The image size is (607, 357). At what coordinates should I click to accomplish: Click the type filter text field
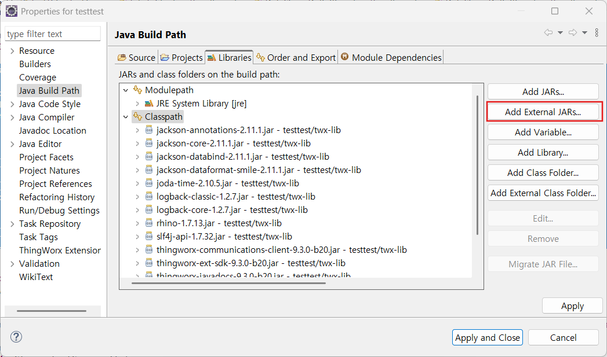[x=52, y=34]
